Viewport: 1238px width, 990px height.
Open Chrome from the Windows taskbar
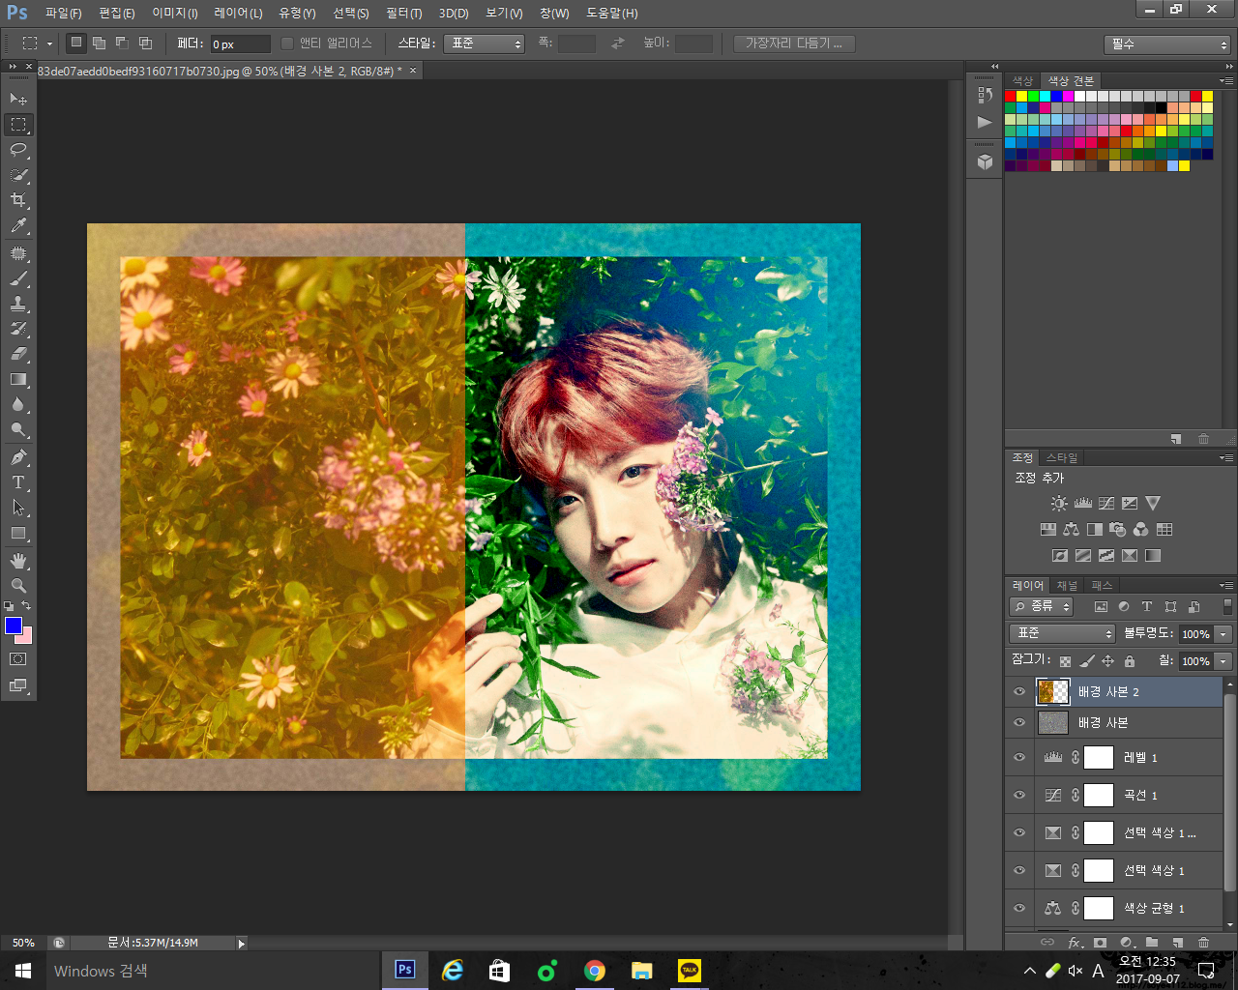(595, 971)
